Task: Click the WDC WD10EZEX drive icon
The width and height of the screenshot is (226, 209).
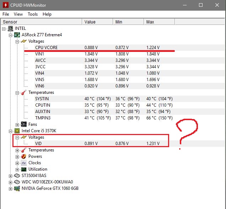Action: [17, 182]
